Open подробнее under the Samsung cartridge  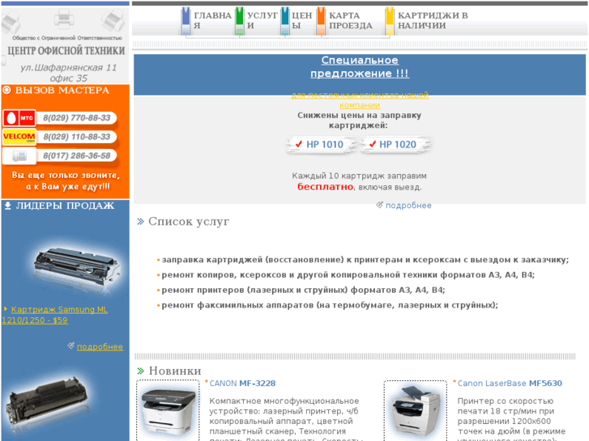(100, 347)
